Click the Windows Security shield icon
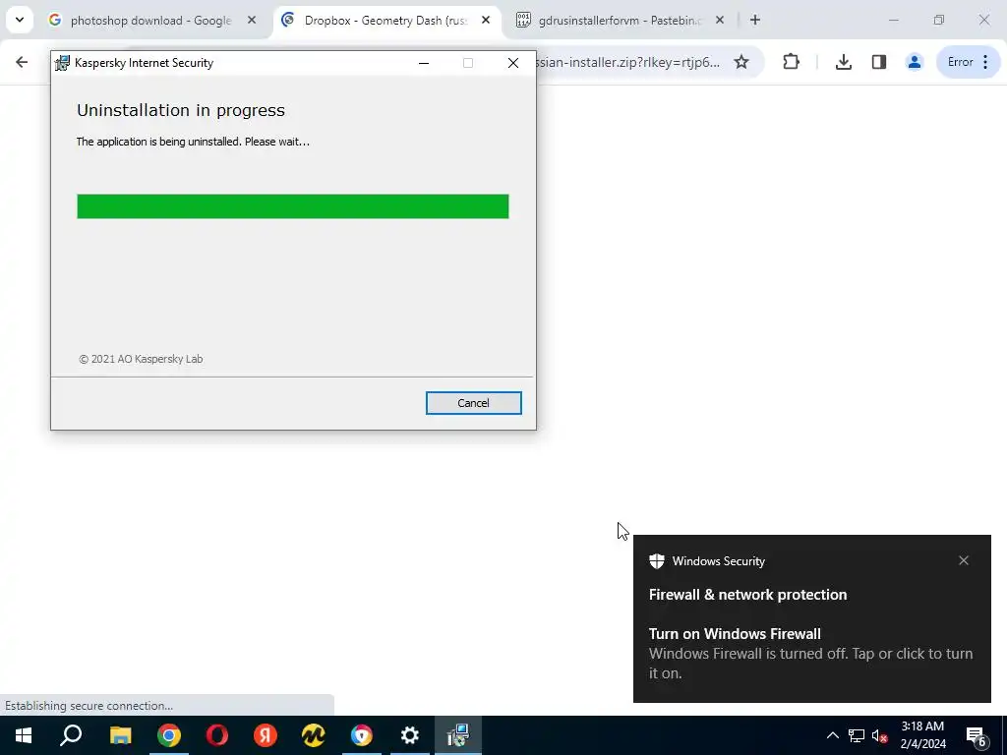Screen dimensions: 1007x755 (x=656, y=561)
